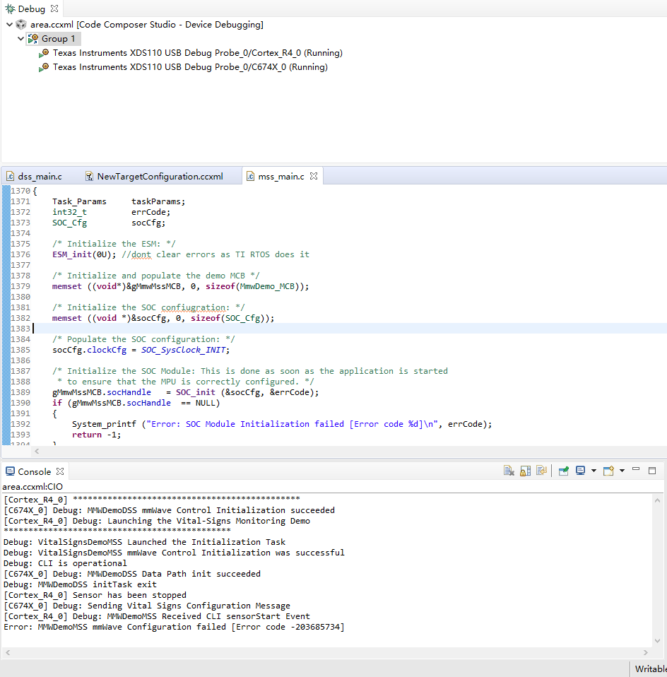
Task: Click the Cortex_R4_0 core status icon
Action: [x=44, y=53]
